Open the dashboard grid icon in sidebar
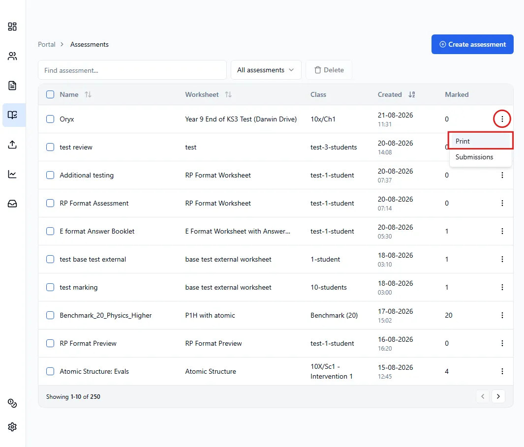 tap(12, 27)
